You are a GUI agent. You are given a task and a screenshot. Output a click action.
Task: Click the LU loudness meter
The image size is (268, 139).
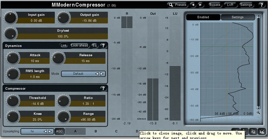coord(175,68)
